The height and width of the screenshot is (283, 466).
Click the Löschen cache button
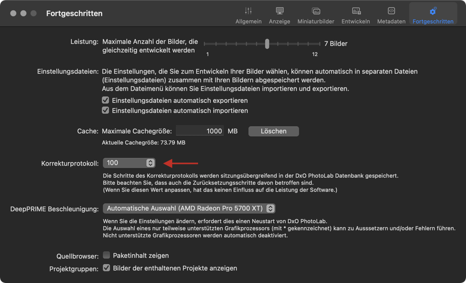pos(274,131)
